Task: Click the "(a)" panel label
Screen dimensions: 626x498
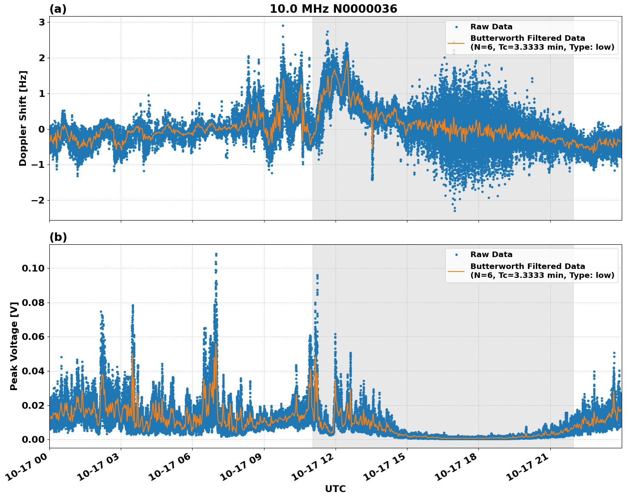Action: [58, 9]
